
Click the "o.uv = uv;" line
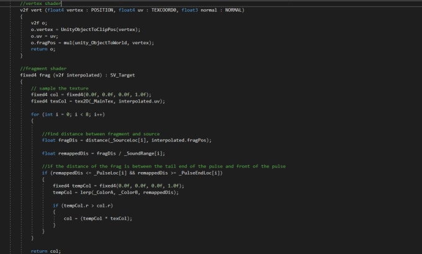pos(45,36)
